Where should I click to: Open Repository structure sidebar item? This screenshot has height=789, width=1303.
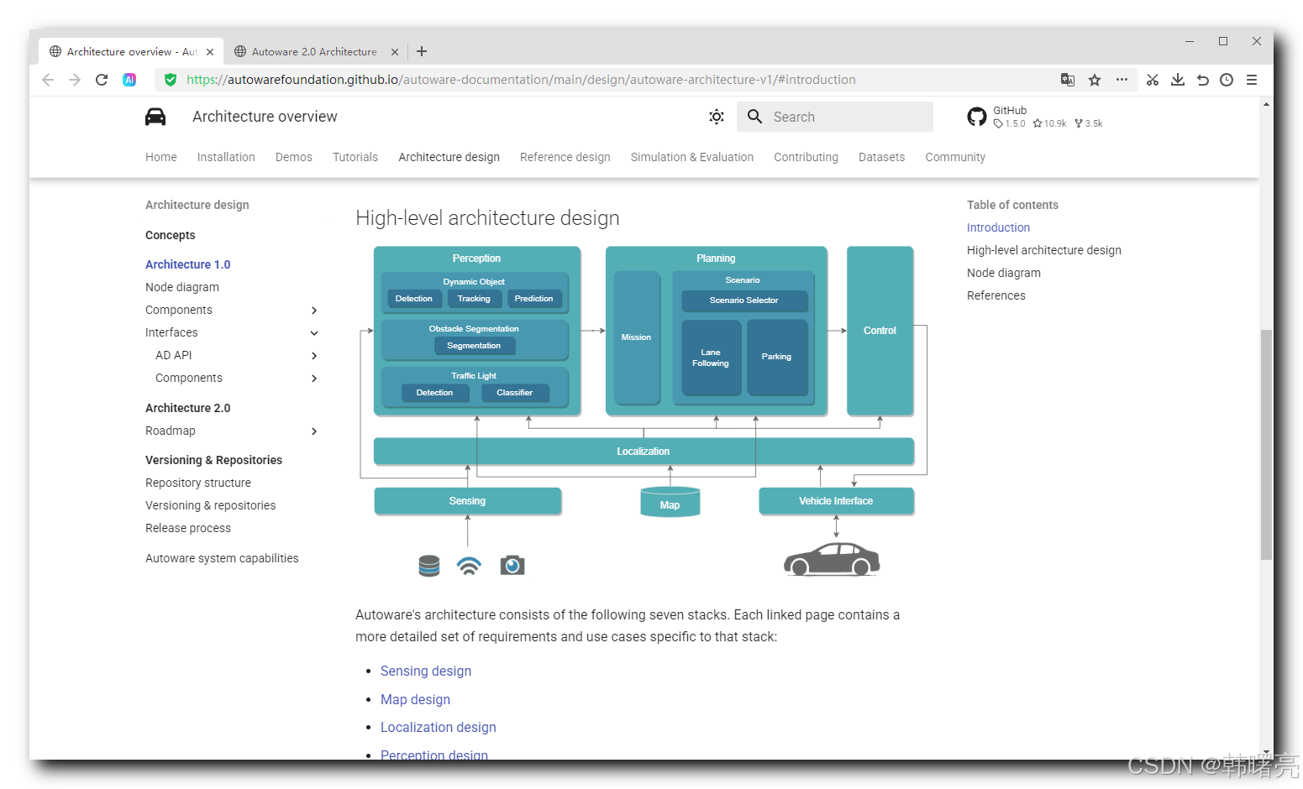click(x=198, y=483)
